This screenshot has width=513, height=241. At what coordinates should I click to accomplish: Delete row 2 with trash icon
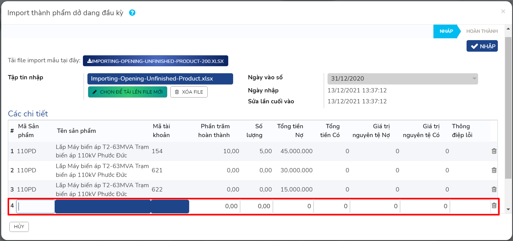tap(494, 170)
